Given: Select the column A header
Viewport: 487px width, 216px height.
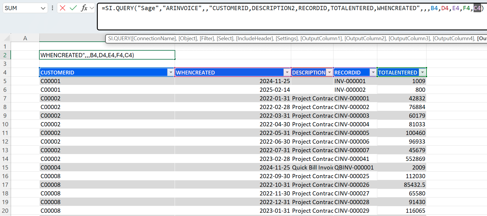Looking at the screenshot, I should 25,38.
